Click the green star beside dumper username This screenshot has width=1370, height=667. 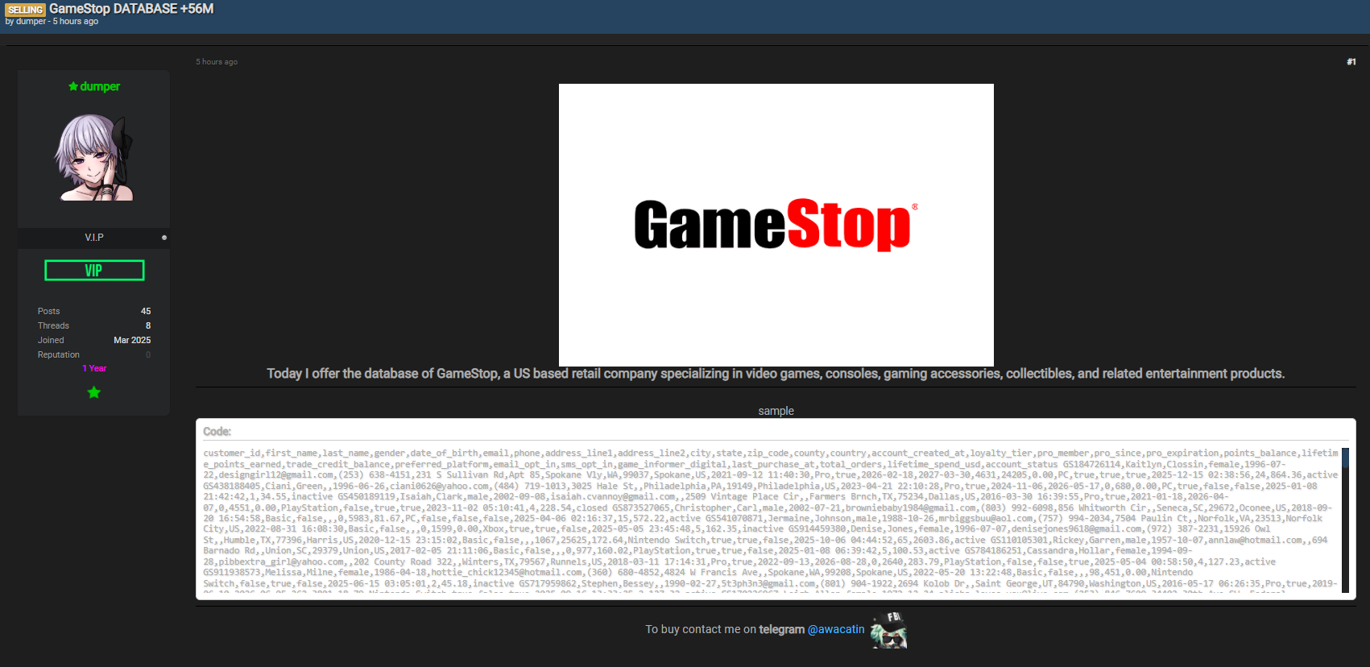click(73, 86)
